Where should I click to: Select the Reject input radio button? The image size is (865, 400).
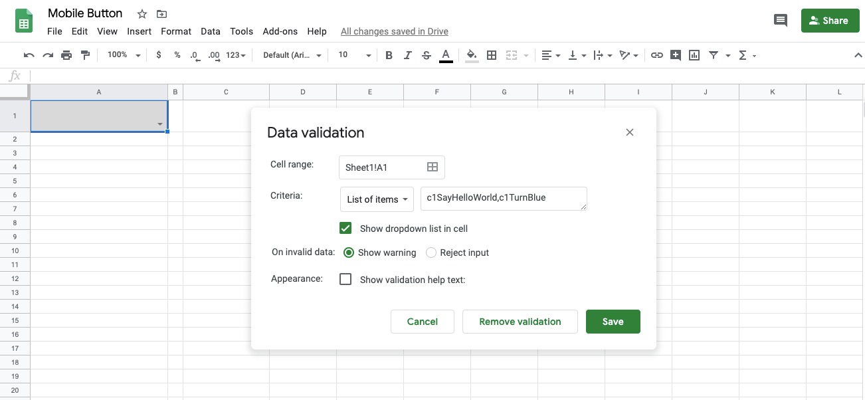coord(431,252)
